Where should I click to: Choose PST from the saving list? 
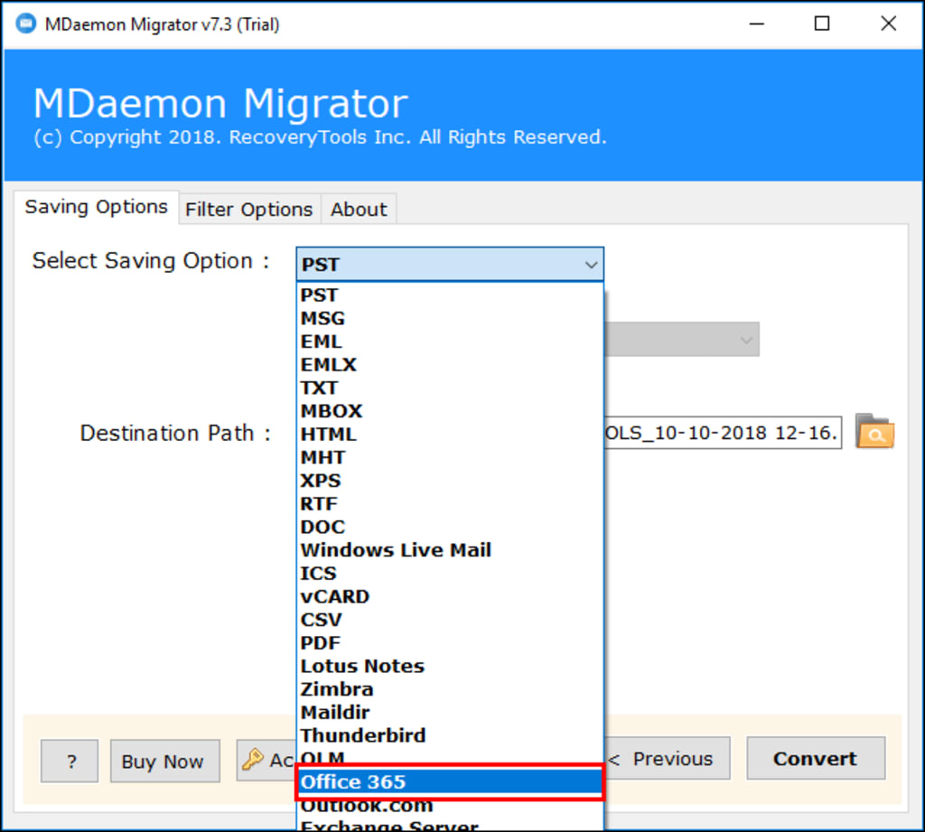pyautogui.click(x=450, y=294)
